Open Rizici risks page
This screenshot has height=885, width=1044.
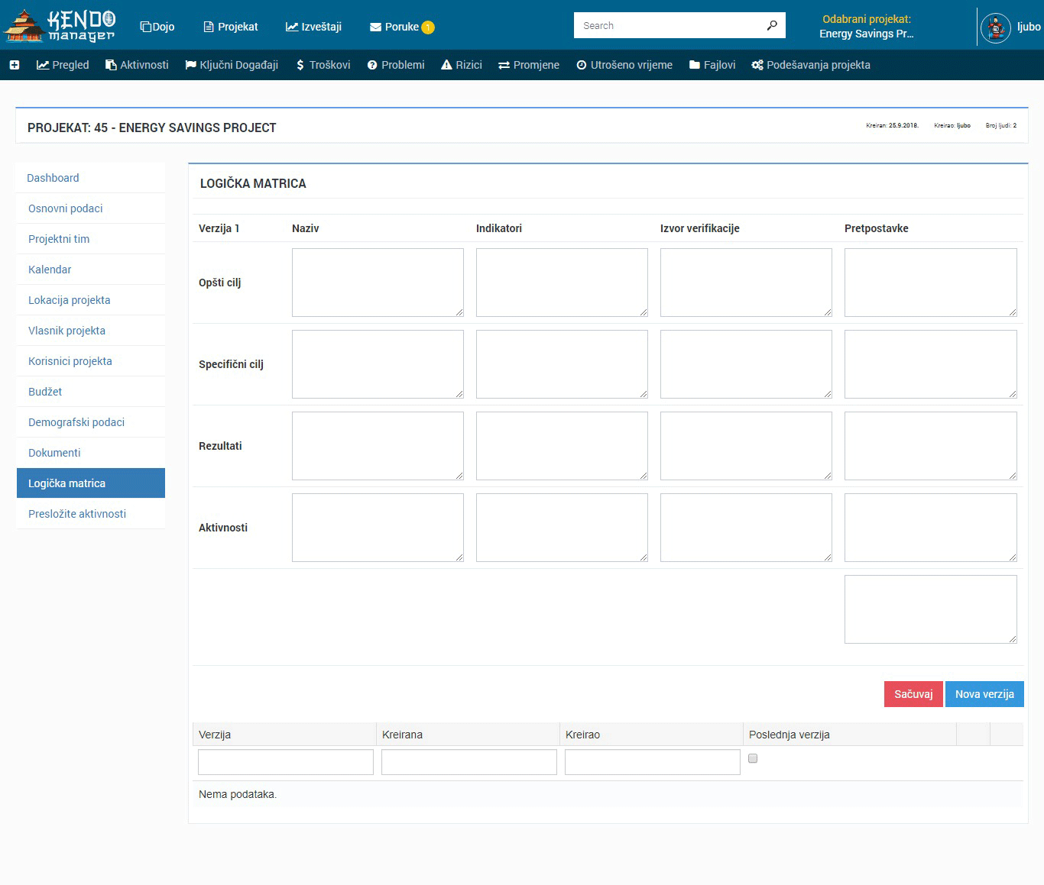click(462, 65)
